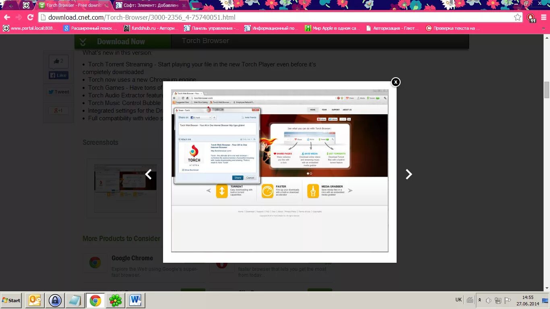The image size is (550, 309).
Task: Open the fundshub.ru bookmark
Action: point(151,28)
